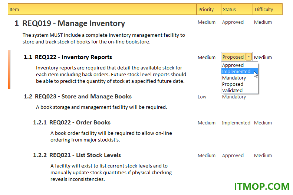This screenshot has height=195, width=293.
Task: Click the Mandatory status of REQ023
Action: [234, 97]
